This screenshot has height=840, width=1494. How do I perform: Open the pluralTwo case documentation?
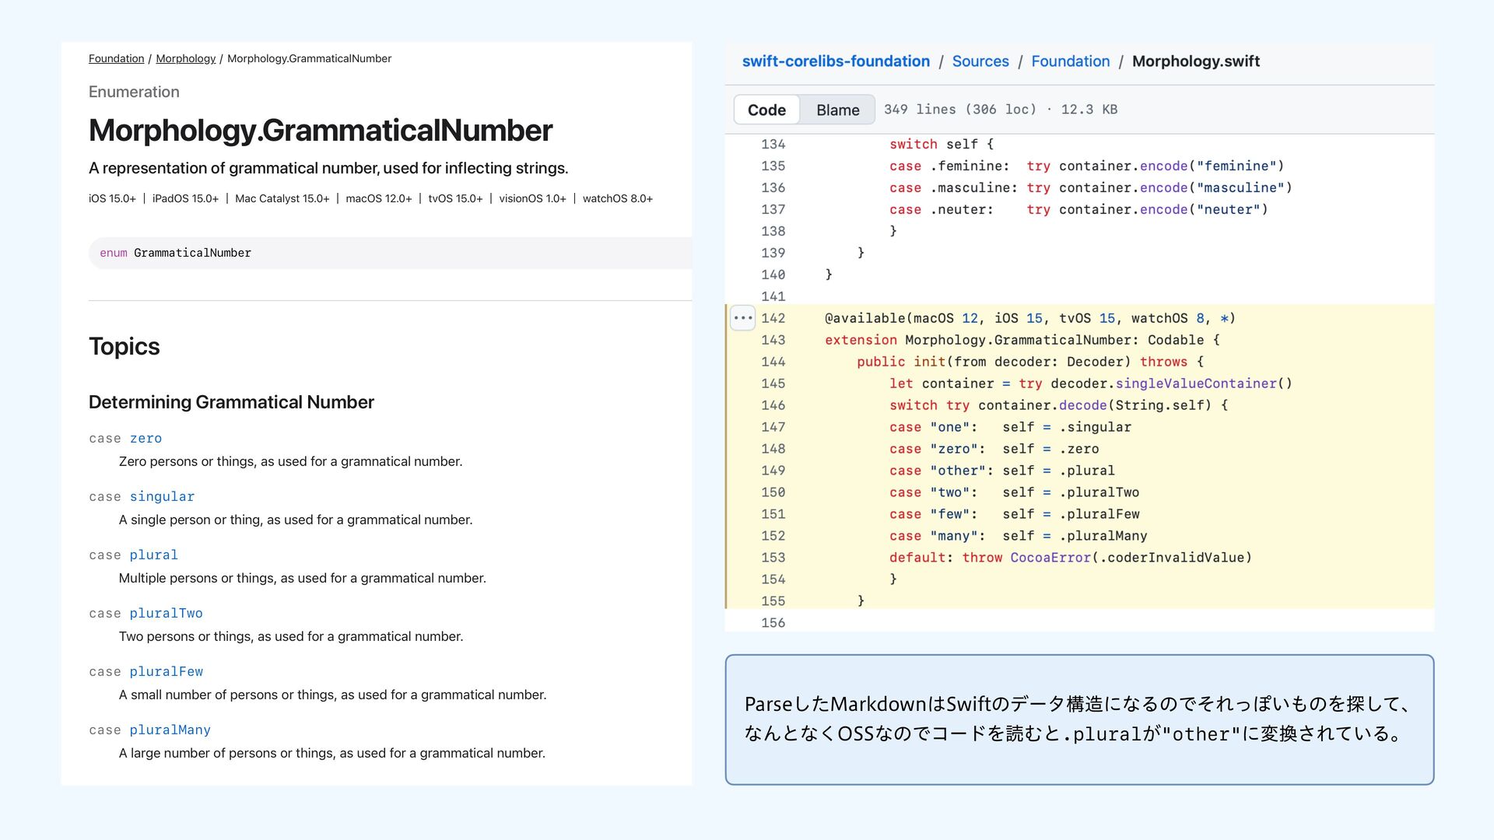166,614
